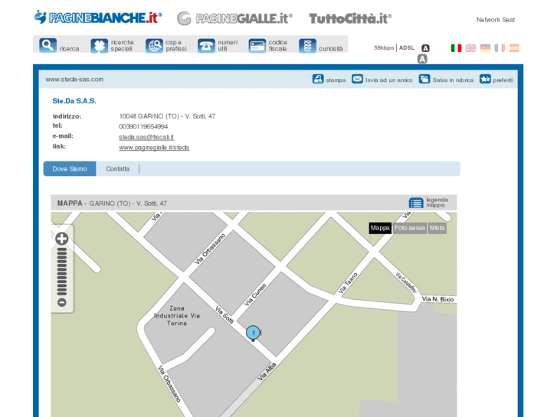Click the Network Seat link
Image resolution: width=557 pixels, height=417 pixels.
coord(496,20)
